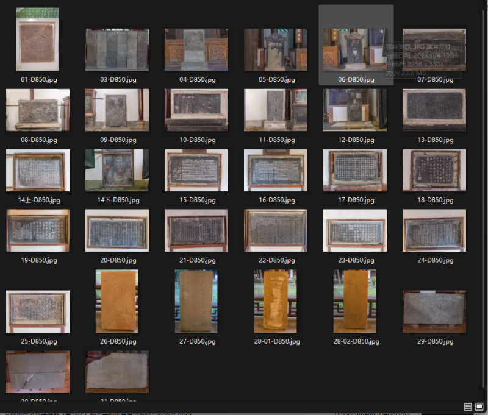Click the 04-D850.jpg filename label

click(x=196, y=80)
